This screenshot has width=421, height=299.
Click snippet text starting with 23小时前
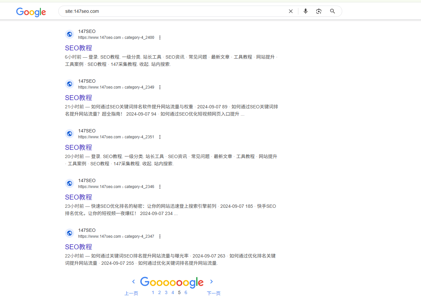170,210
